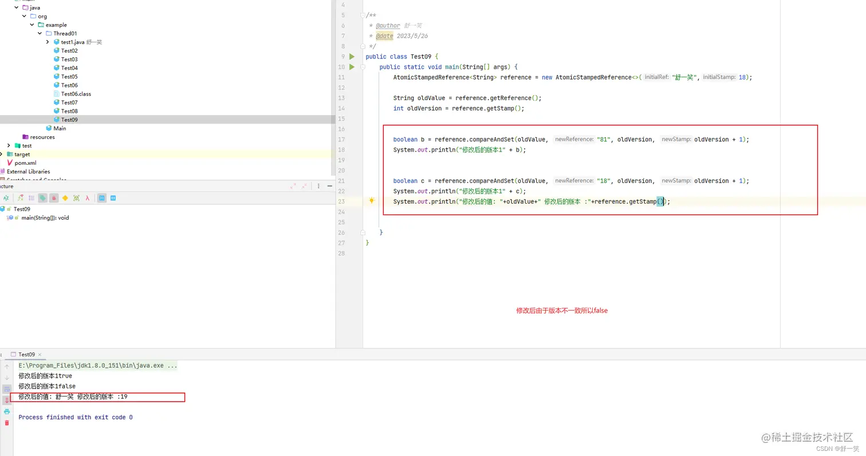
Task: Hide the Structure panel
Action: [329, 186]
